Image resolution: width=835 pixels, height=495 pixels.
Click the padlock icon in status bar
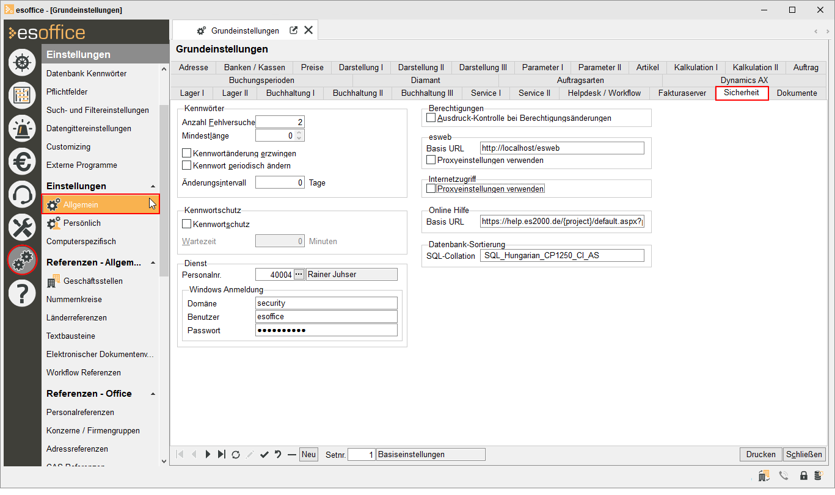click(x=804, y=475)
